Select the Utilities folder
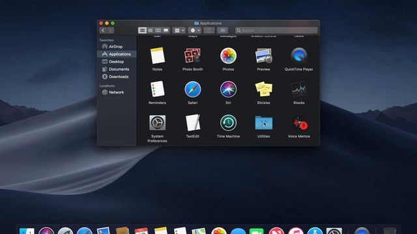Screen dimensions: 417x234 coord(263,123)
